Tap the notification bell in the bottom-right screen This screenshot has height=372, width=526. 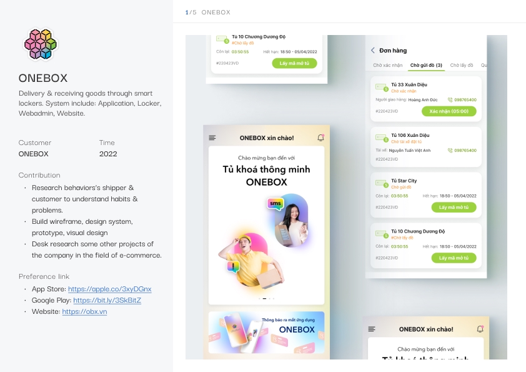pos(480,329)
